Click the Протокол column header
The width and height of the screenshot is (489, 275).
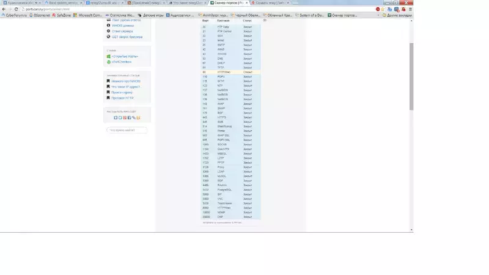(223, 21)
